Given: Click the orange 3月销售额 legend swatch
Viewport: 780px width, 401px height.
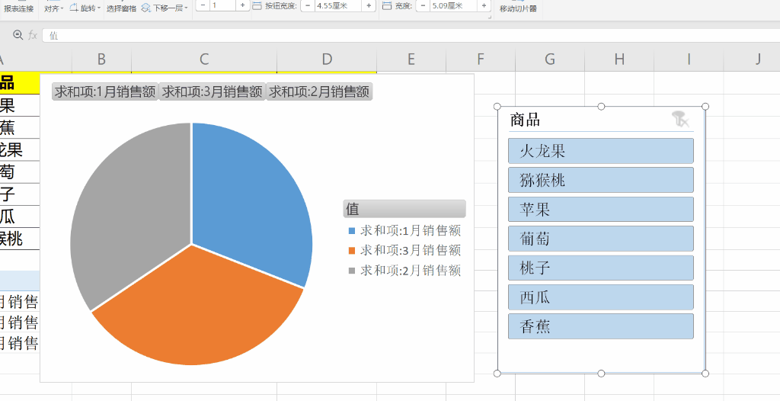Looking at the screenshot, I should click(352, 251).
